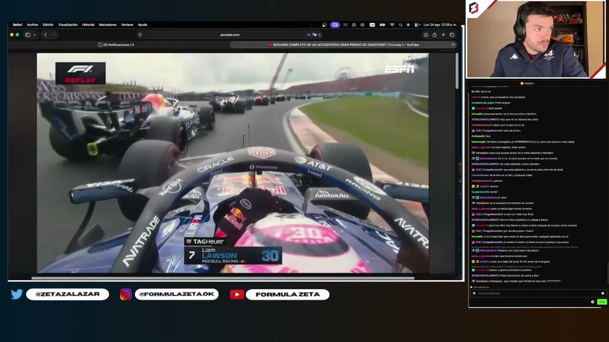Click the purple screen sharing menu bar icon
Image resolution: width=609 pixels, height=342 pixels.
335,25
